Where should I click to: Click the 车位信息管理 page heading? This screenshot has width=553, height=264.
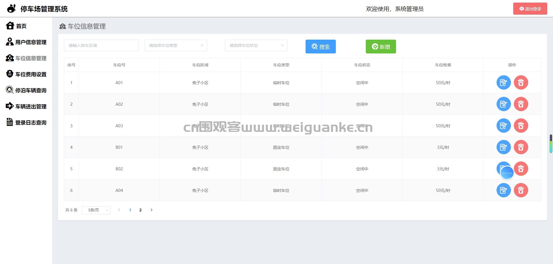coord(86,26)
